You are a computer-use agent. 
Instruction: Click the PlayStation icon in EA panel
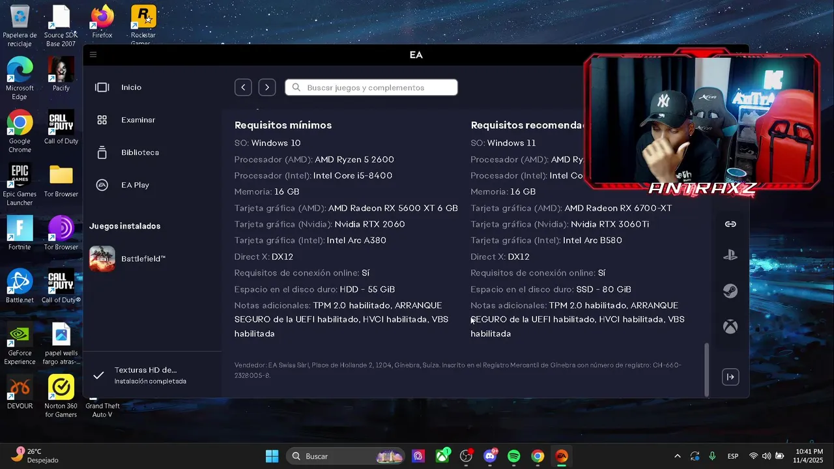click(x=730, y=255)
